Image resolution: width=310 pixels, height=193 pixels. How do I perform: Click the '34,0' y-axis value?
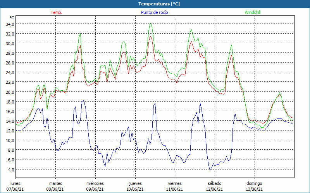point(10,24)
